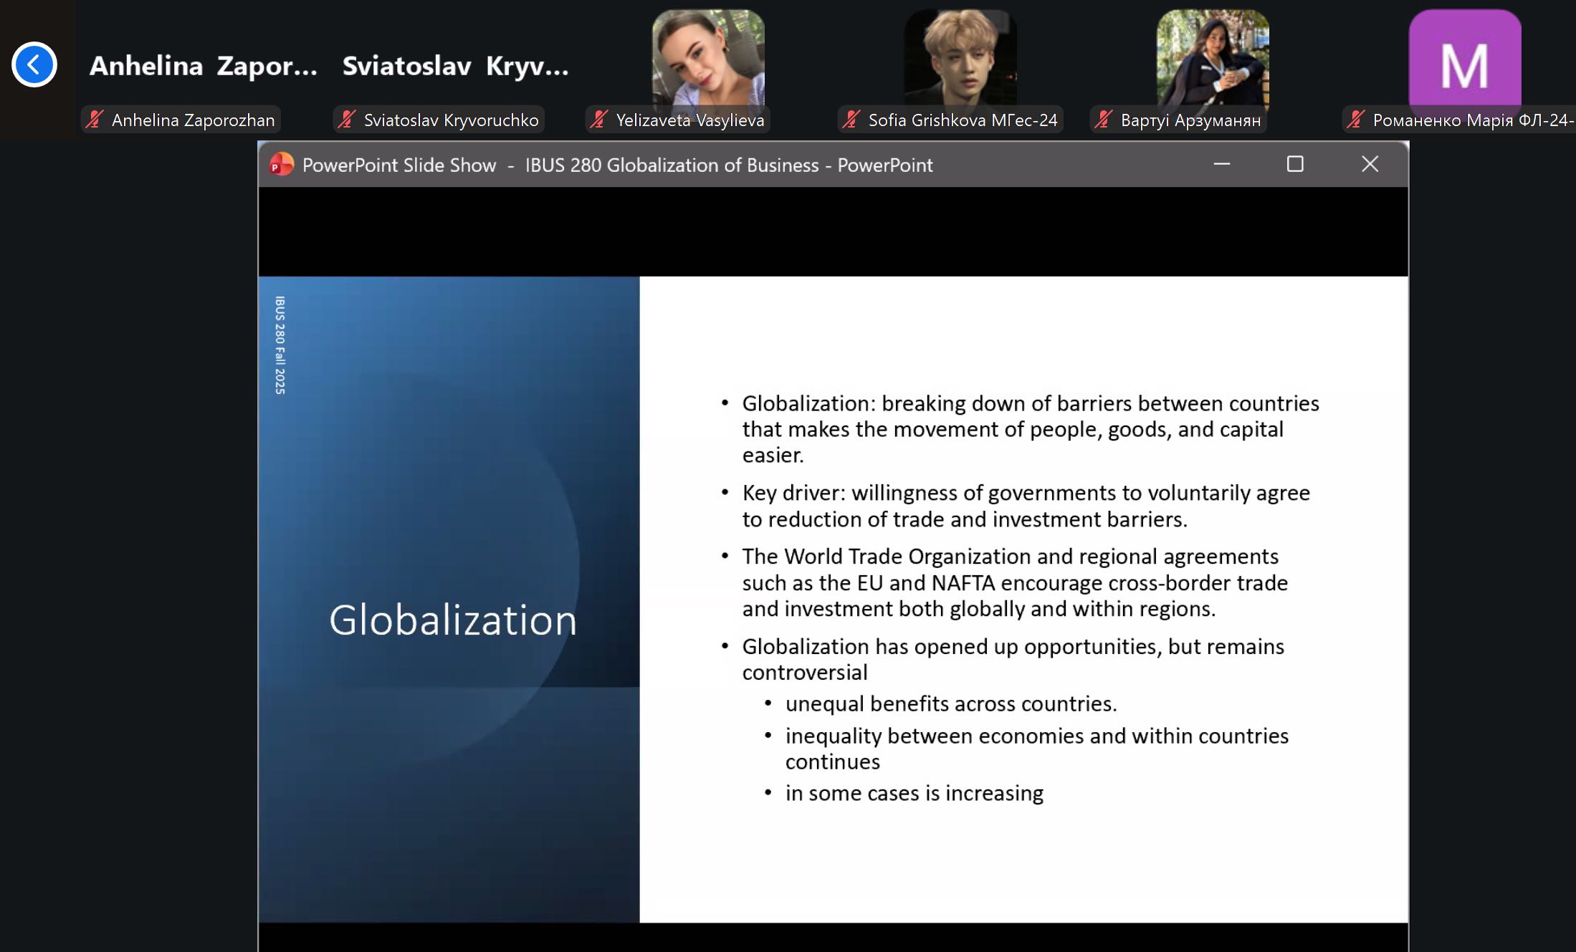Image resolution: width=1576 pixels, height=952 pixels.
Task: Select Anhelina Zapor... participant tile
Action: tap(204, 66)
